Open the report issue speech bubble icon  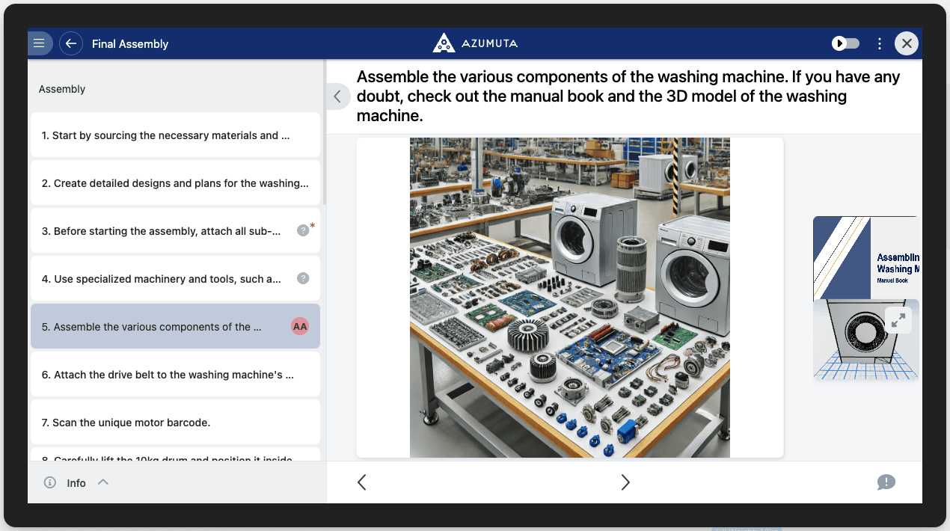[886, 482]
